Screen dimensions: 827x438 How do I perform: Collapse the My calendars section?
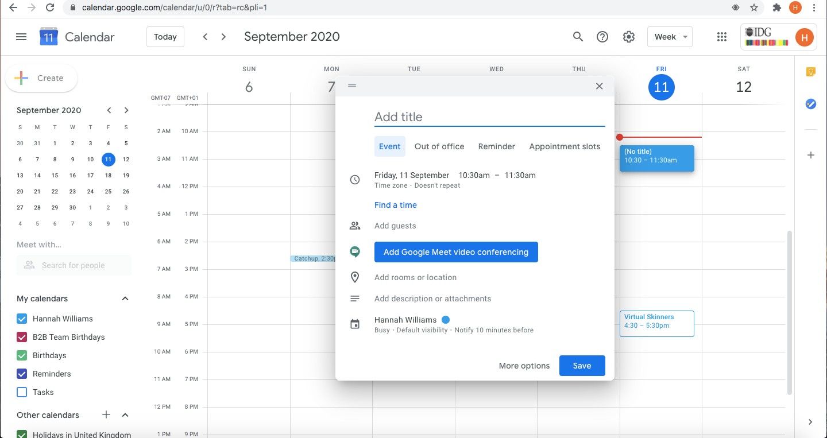pyautogui.click(x=125, y=299)
